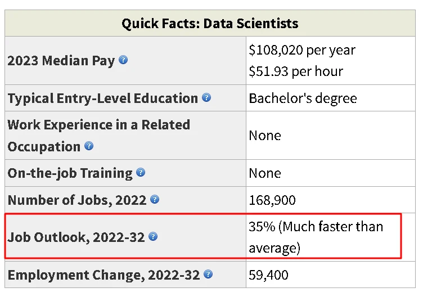
Task: Click None value for On-the-job Training
Action: pyautogui.click(x=265, y=173)
